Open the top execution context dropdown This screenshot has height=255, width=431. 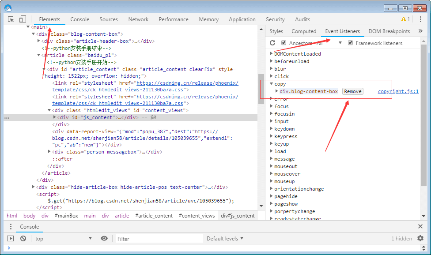pos(63,238)
